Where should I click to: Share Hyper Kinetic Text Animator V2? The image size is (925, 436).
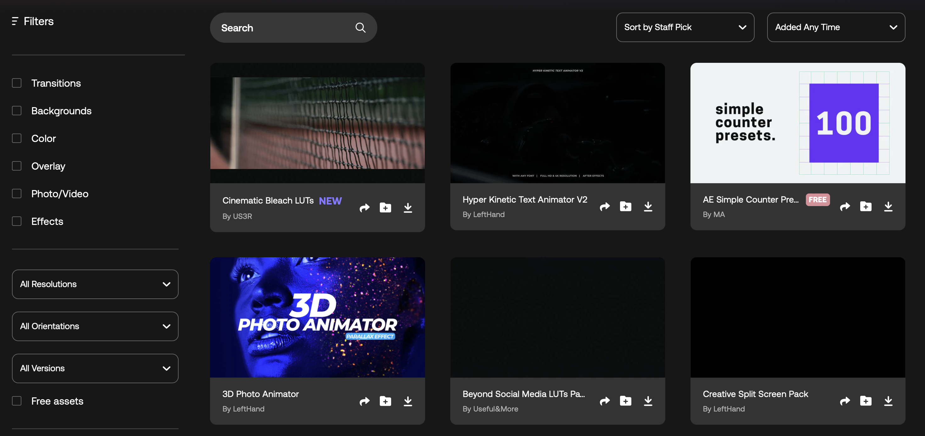605,207
